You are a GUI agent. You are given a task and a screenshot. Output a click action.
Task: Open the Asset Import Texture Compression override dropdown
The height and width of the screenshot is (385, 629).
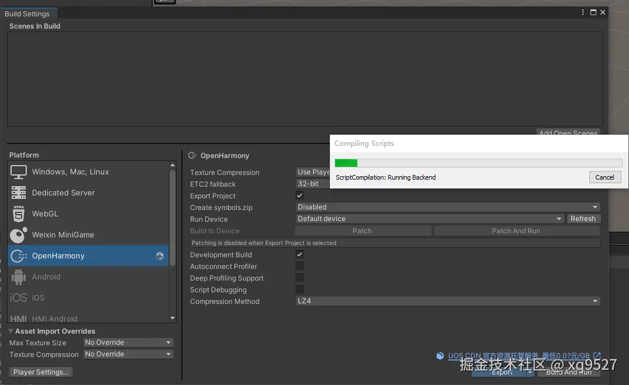click(128, 354)
